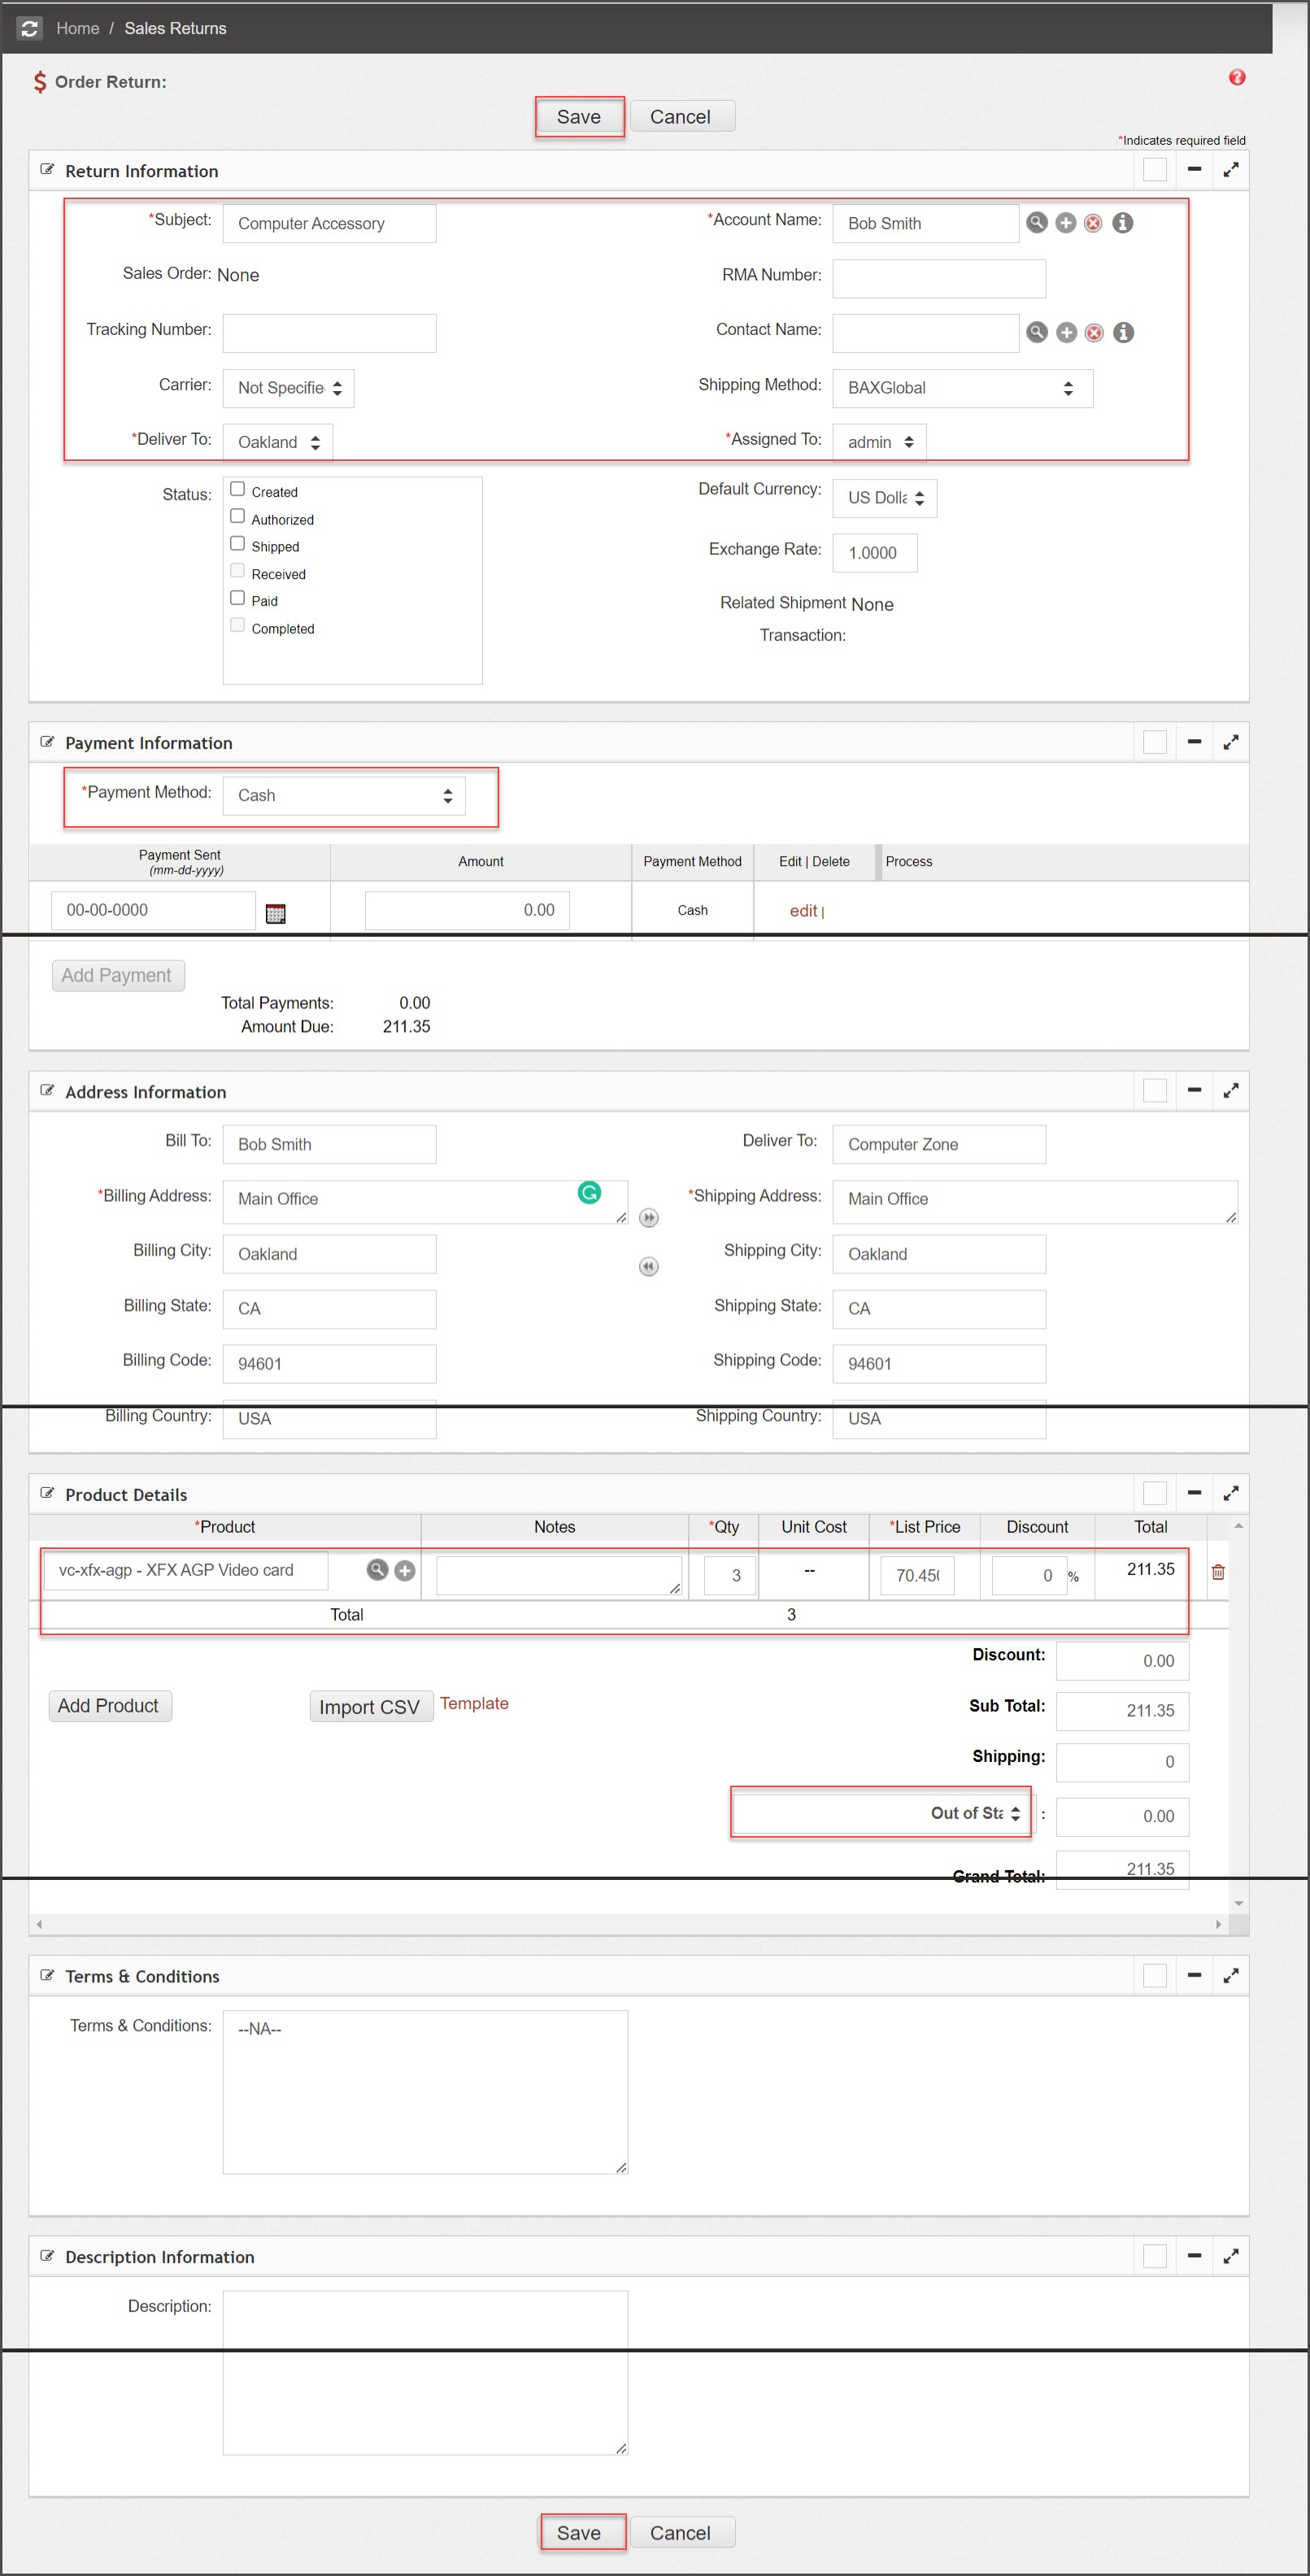Check the Authorized status checkbox
The height and width of the screenshot is (2576, 1310).
237,516
